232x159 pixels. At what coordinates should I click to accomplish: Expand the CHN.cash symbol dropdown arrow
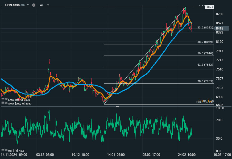click(28, 5)
